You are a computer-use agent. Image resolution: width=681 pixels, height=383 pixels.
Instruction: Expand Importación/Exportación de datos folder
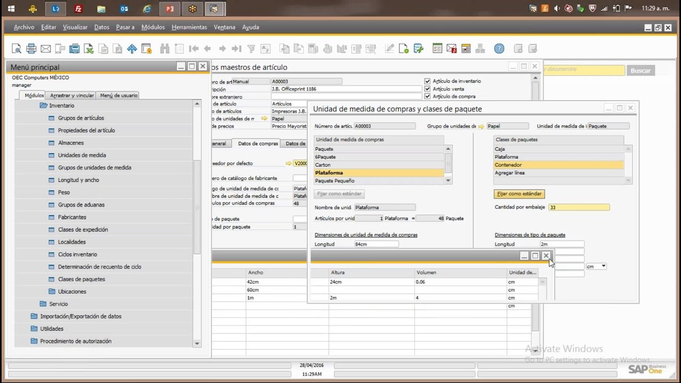(35, 316)
